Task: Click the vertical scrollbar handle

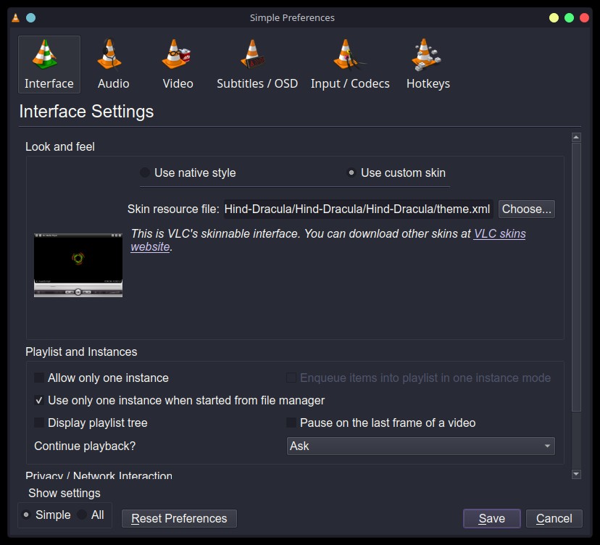Action: pos(576,277)
